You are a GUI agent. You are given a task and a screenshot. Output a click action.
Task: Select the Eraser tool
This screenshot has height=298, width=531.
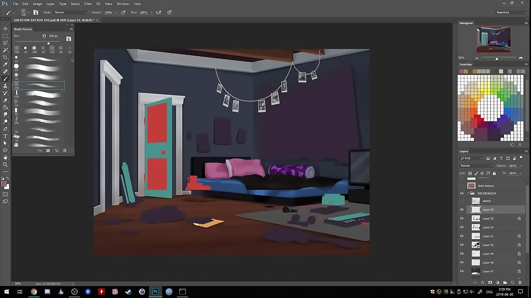click(5, 100)
